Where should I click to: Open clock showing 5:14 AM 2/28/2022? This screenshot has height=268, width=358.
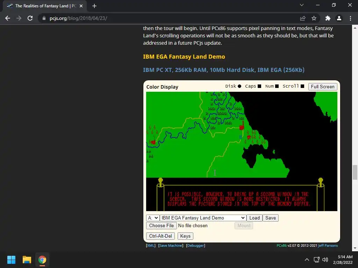click(343, 260)
